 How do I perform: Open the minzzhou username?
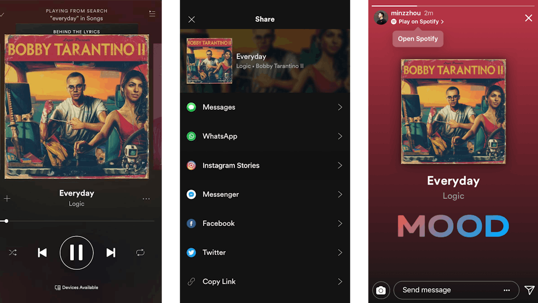click(x=406, y=13)
